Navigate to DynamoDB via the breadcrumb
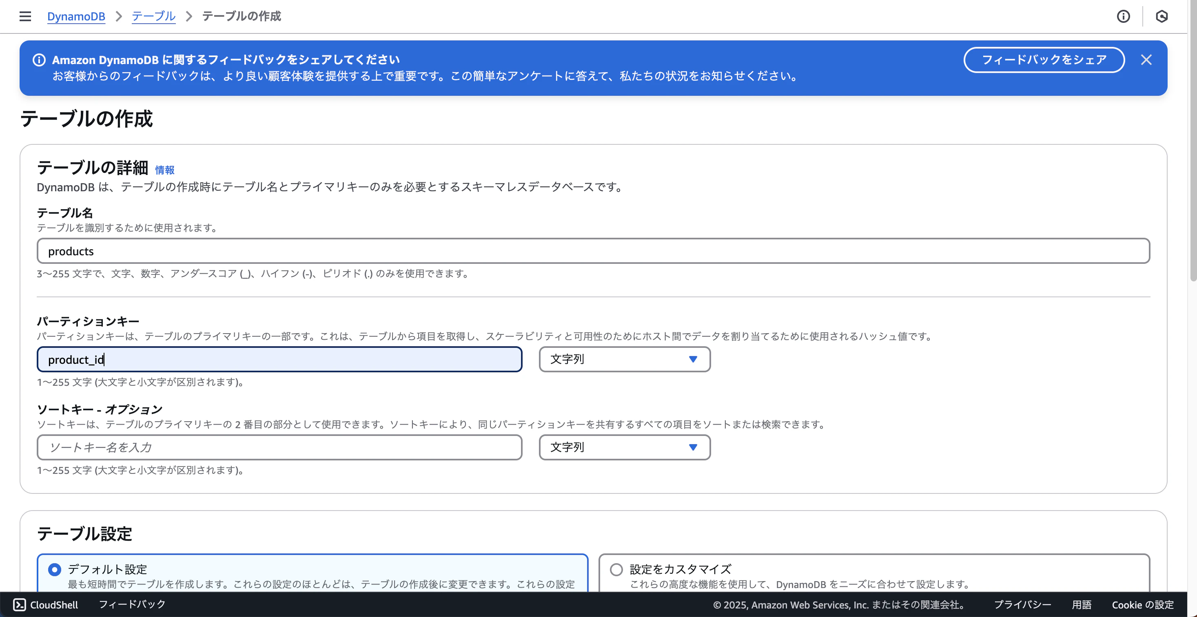 76,16
